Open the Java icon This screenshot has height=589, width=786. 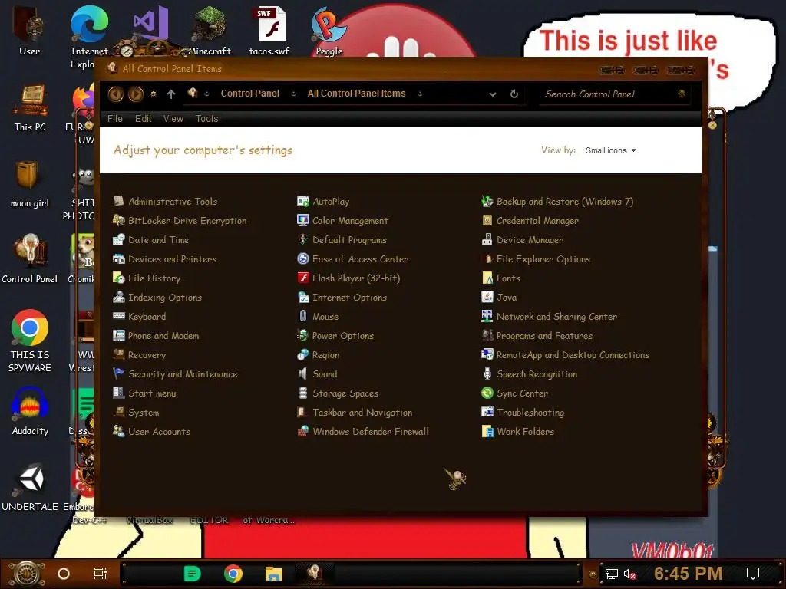487,297
